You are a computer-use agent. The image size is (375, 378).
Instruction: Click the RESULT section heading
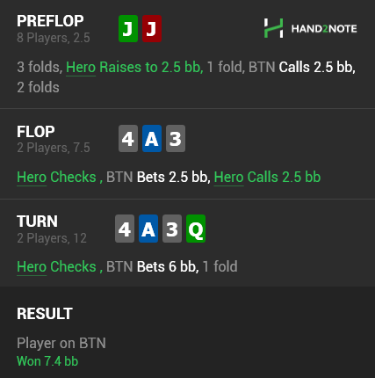pyautogui.click(x=45, y=314)
